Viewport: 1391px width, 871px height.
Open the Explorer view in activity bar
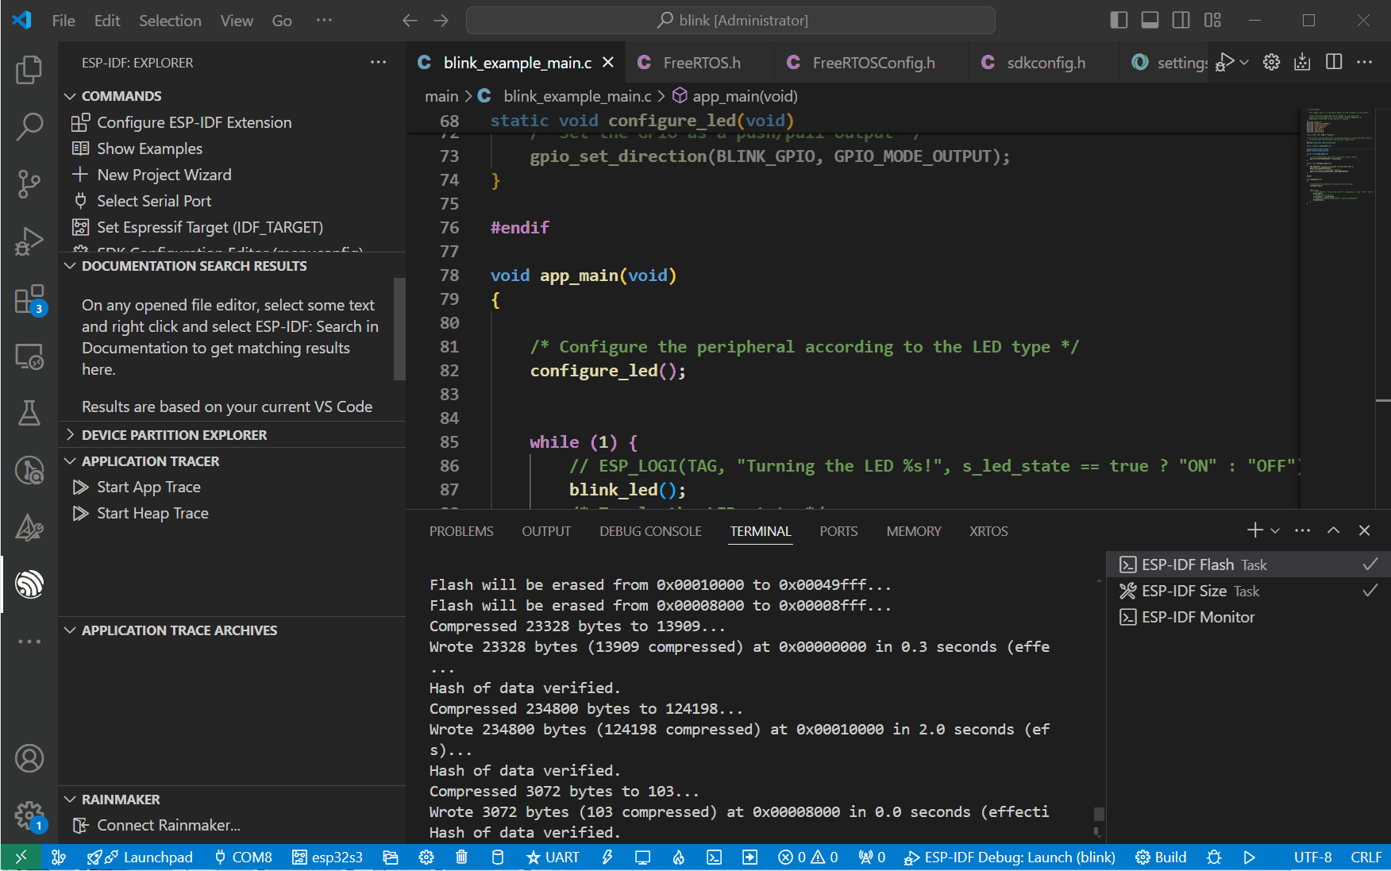(x=29, y=70)
